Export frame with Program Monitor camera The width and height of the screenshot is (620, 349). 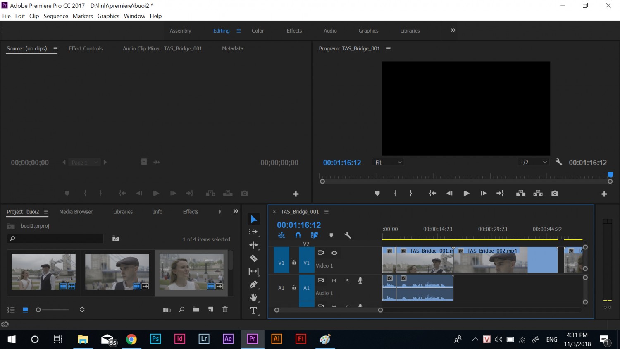(555, 193)
